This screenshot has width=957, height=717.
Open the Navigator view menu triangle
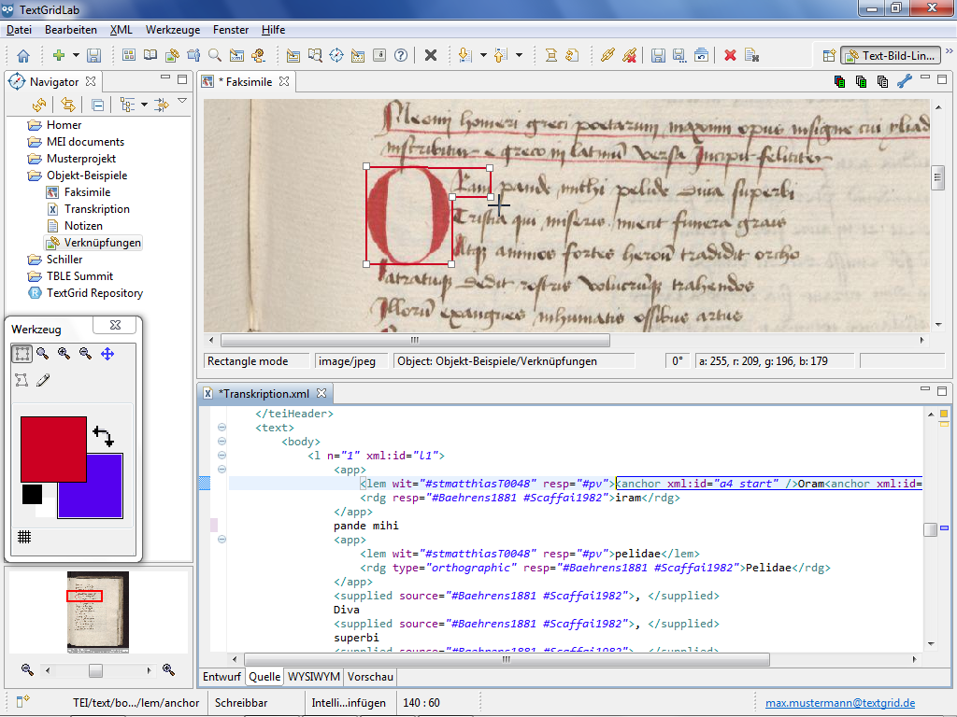coord(182,102)
